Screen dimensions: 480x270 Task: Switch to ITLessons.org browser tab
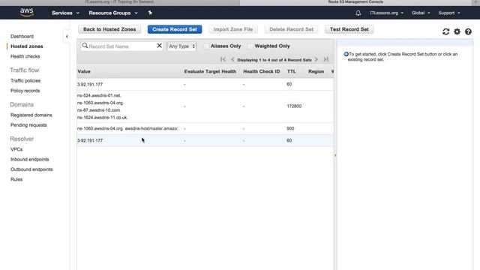pyautogui.click(x=120, y=2)
